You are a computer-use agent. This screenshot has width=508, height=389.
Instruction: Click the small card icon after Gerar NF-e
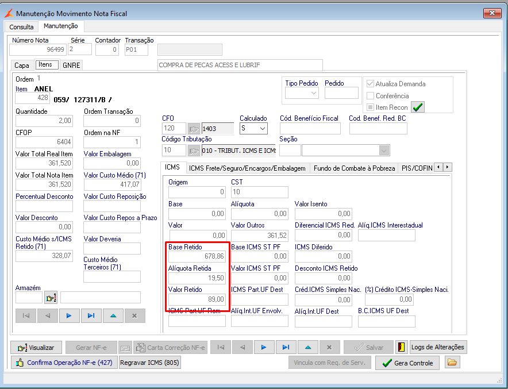tap(125, 348)
